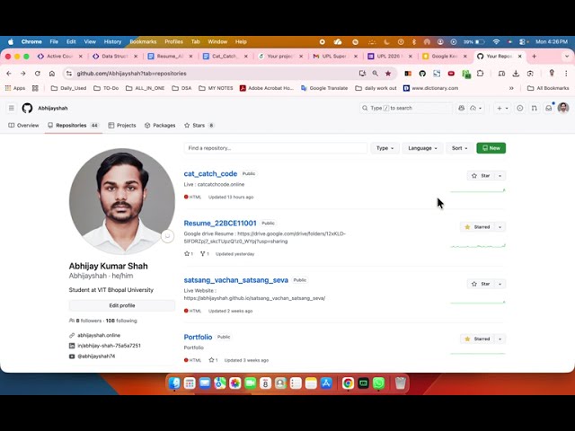
Task: Expand the Type filter dropdown
Action: click(x=384, y=148)
